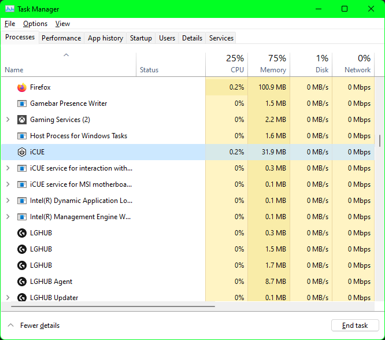Screen dimensions: 385x340
Task: Switch to the Performance tab
Action: point(61,38)
